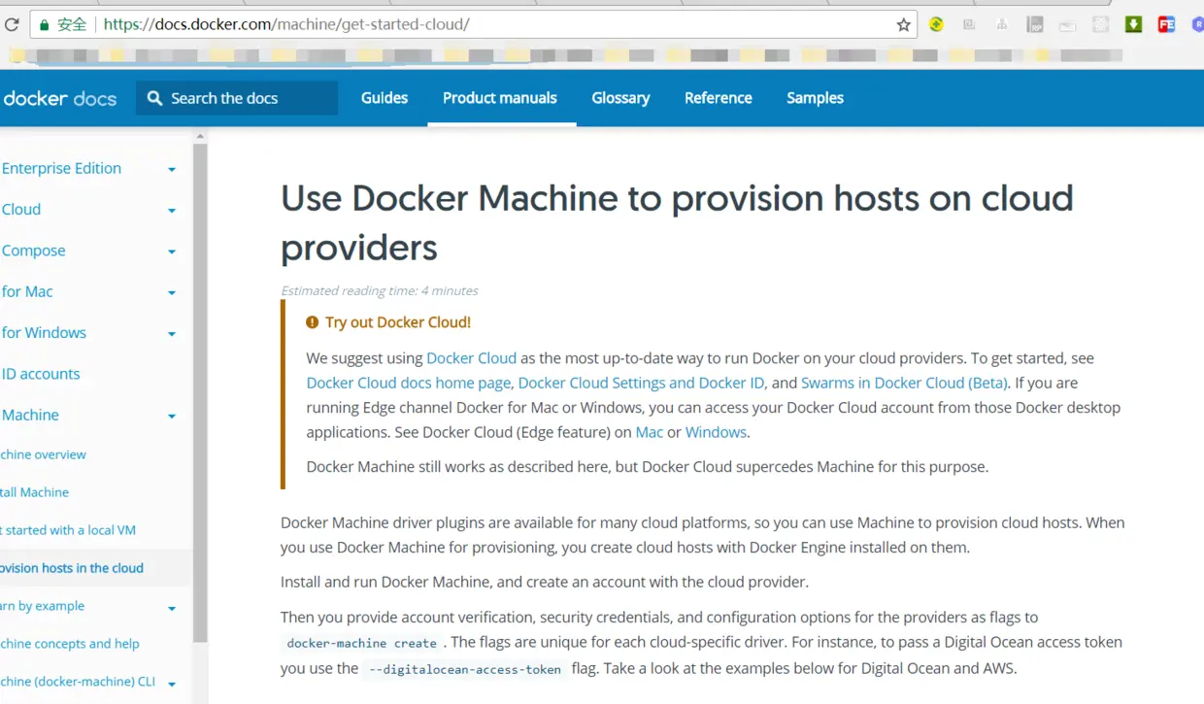This screenshot has height=704, width=1204.
Task: Click the Enterprise Edition sidebar label
Action: click(61, 168)
